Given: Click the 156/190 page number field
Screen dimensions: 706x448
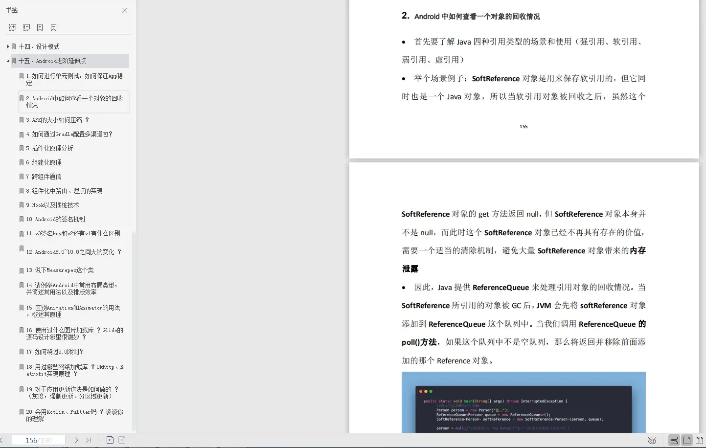Looking at the screenshot, I should tap(39, 440).
